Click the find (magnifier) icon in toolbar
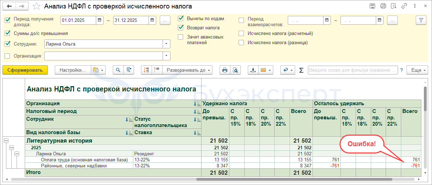432x185 pixels. pyautogui.click(x=118, y=70)
